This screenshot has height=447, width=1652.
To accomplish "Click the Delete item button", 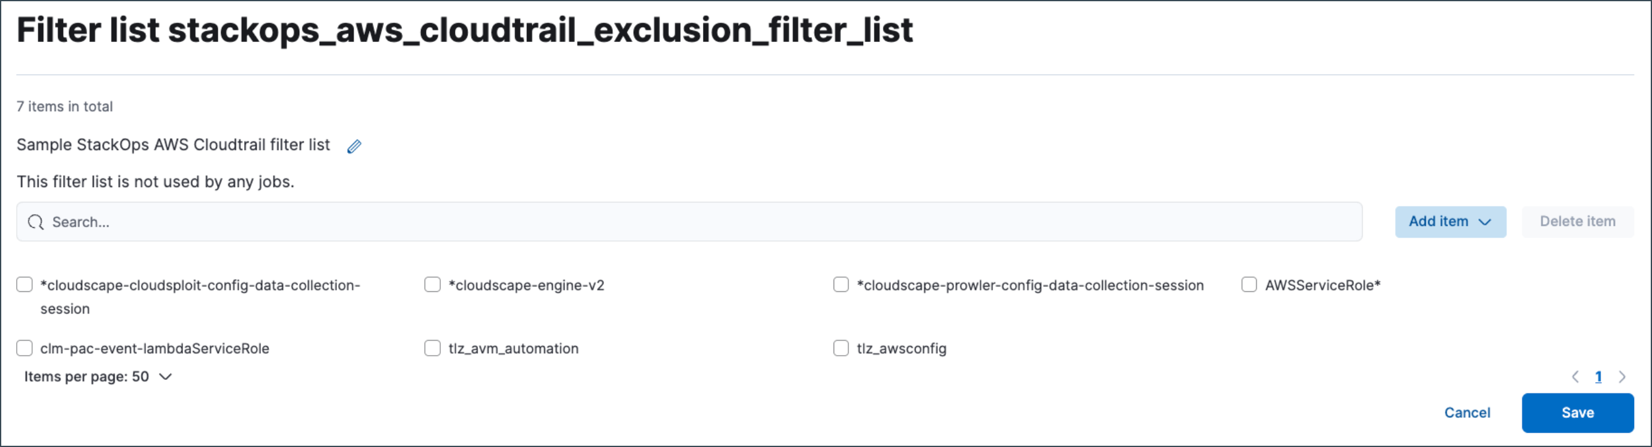I will (x=1578, y=222).
